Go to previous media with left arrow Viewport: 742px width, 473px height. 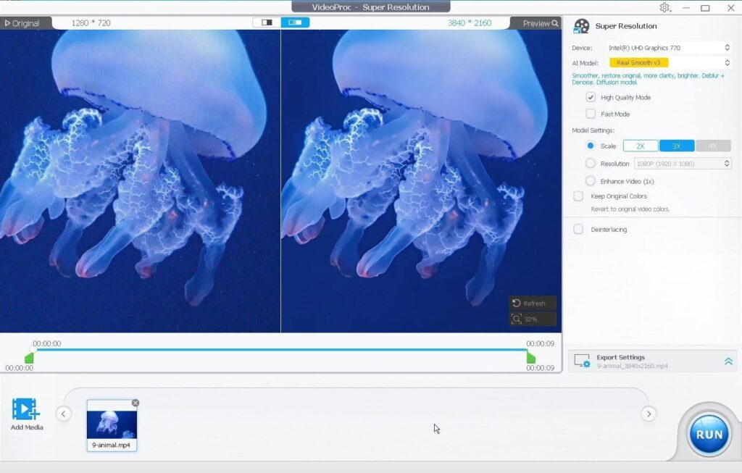click(64, 414)
